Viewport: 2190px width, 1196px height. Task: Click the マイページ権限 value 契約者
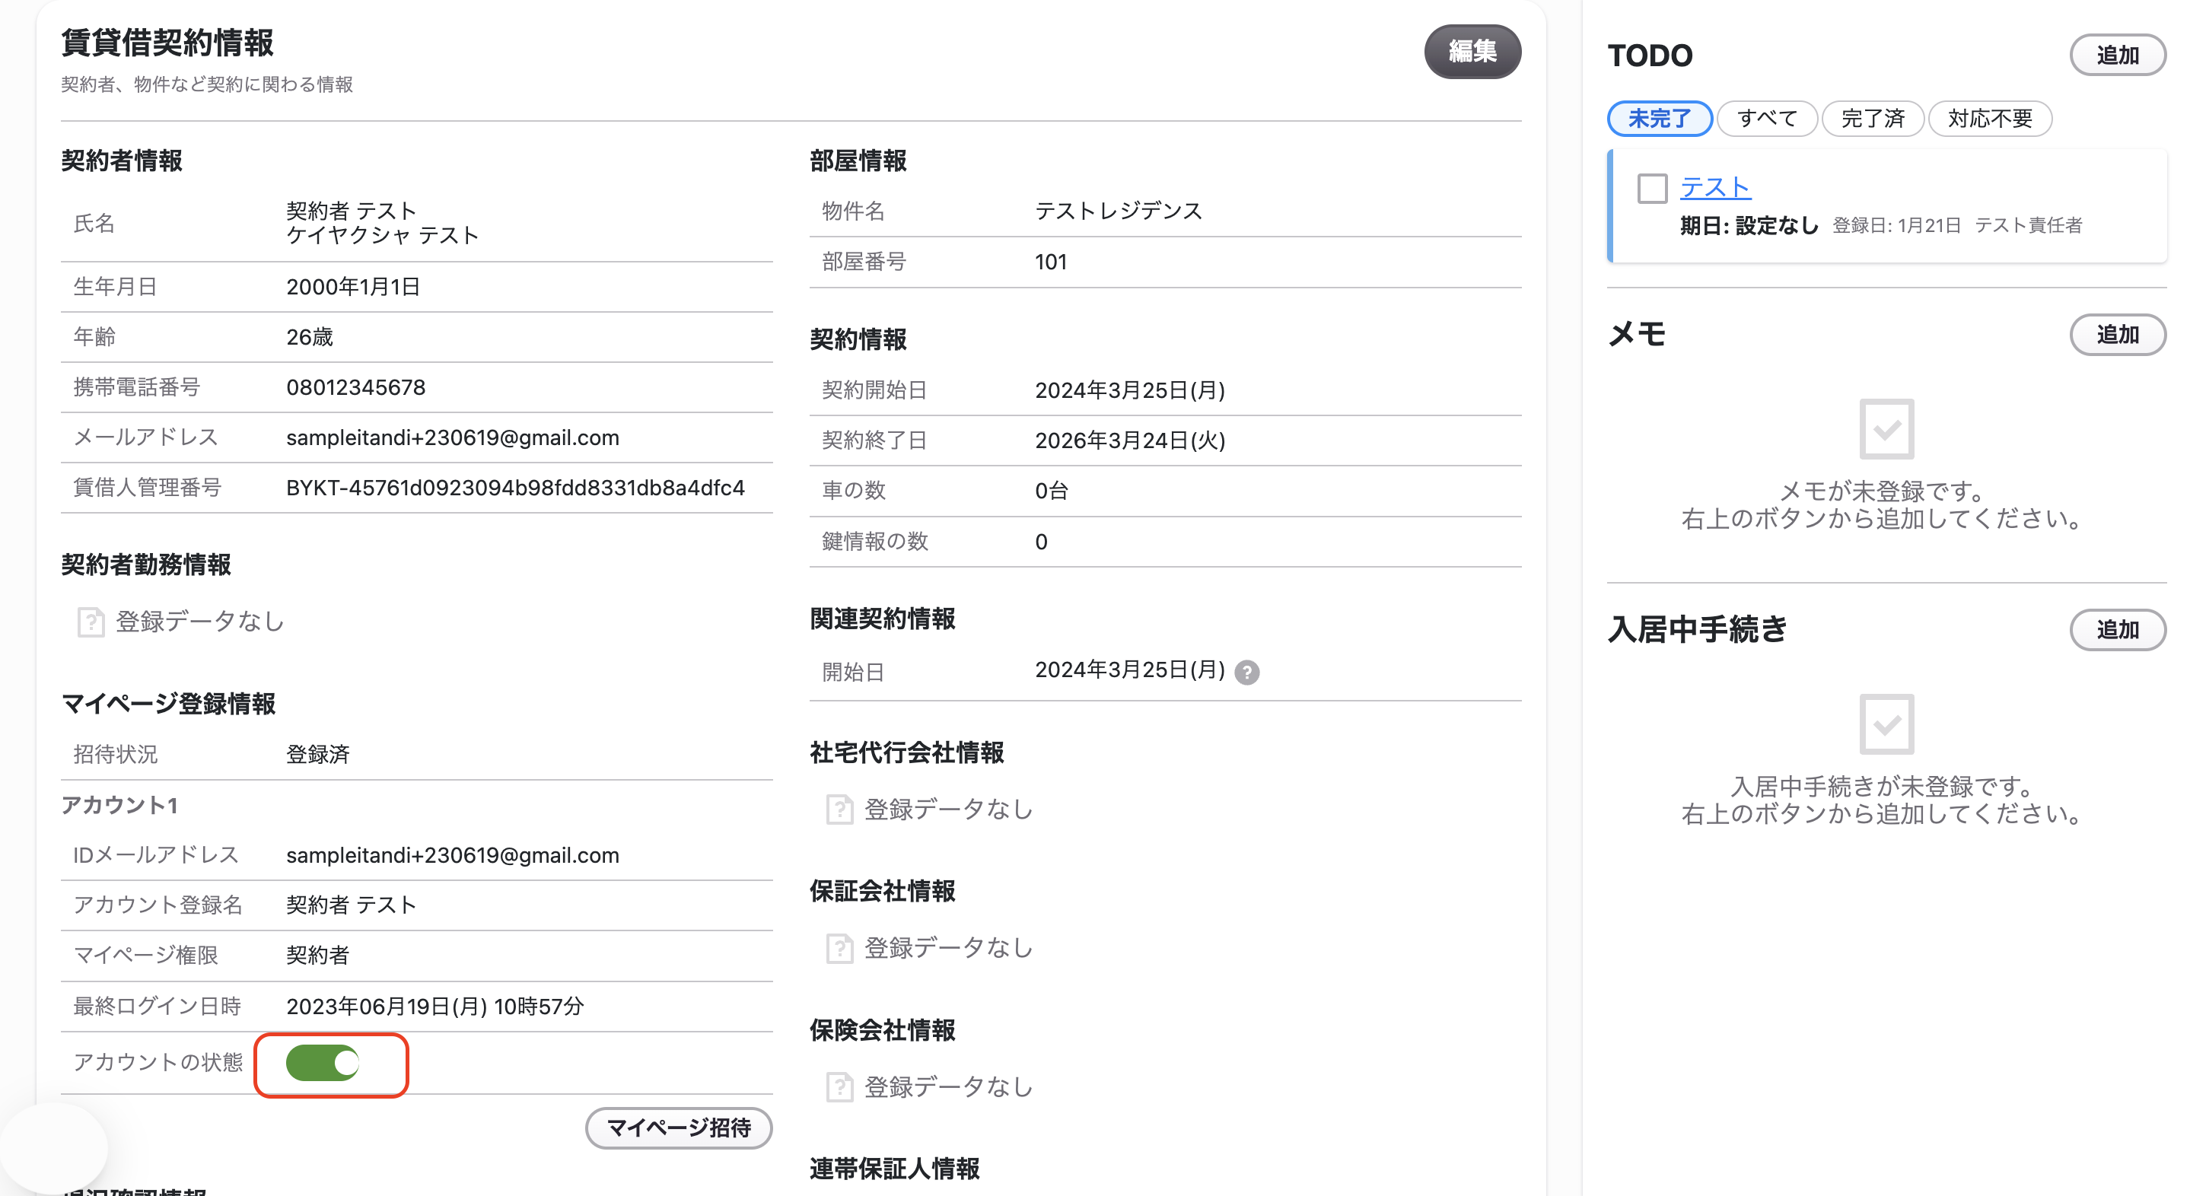(x=318, y=956)
